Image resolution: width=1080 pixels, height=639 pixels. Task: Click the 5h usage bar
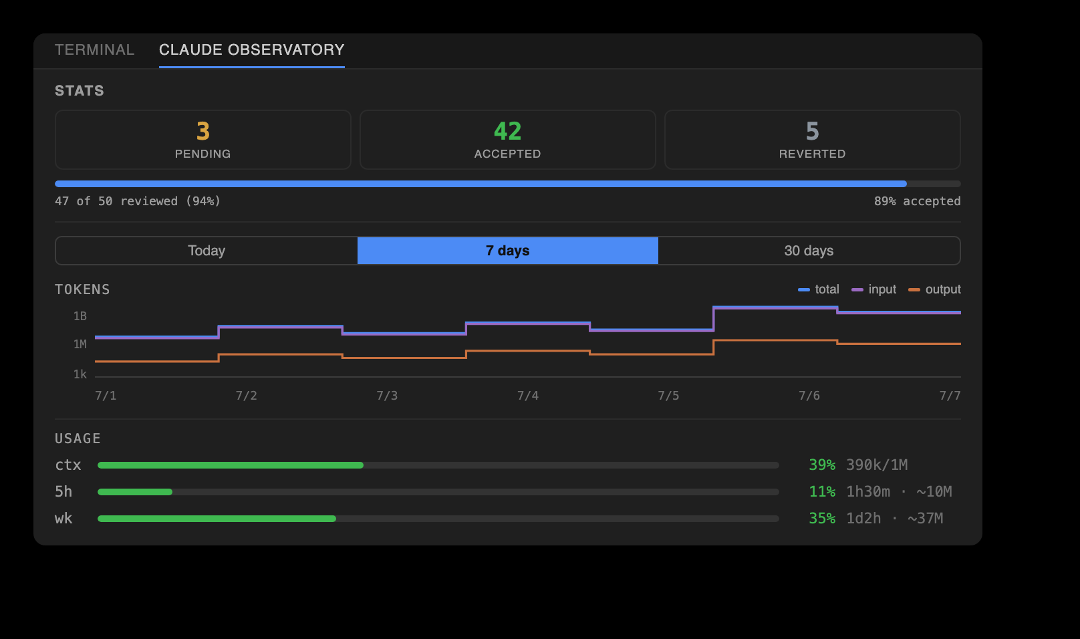pyautogui.click(x=438, y=492)
